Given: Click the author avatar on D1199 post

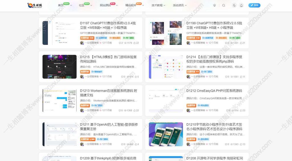Looking at the screenshot, I should click(188, 43).
